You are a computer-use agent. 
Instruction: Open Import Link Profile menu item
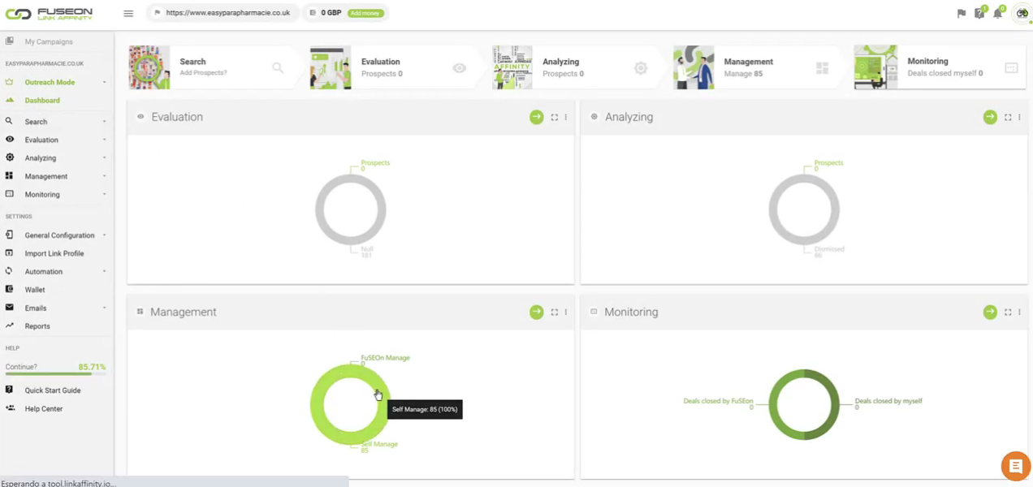[x=56, y=253]
